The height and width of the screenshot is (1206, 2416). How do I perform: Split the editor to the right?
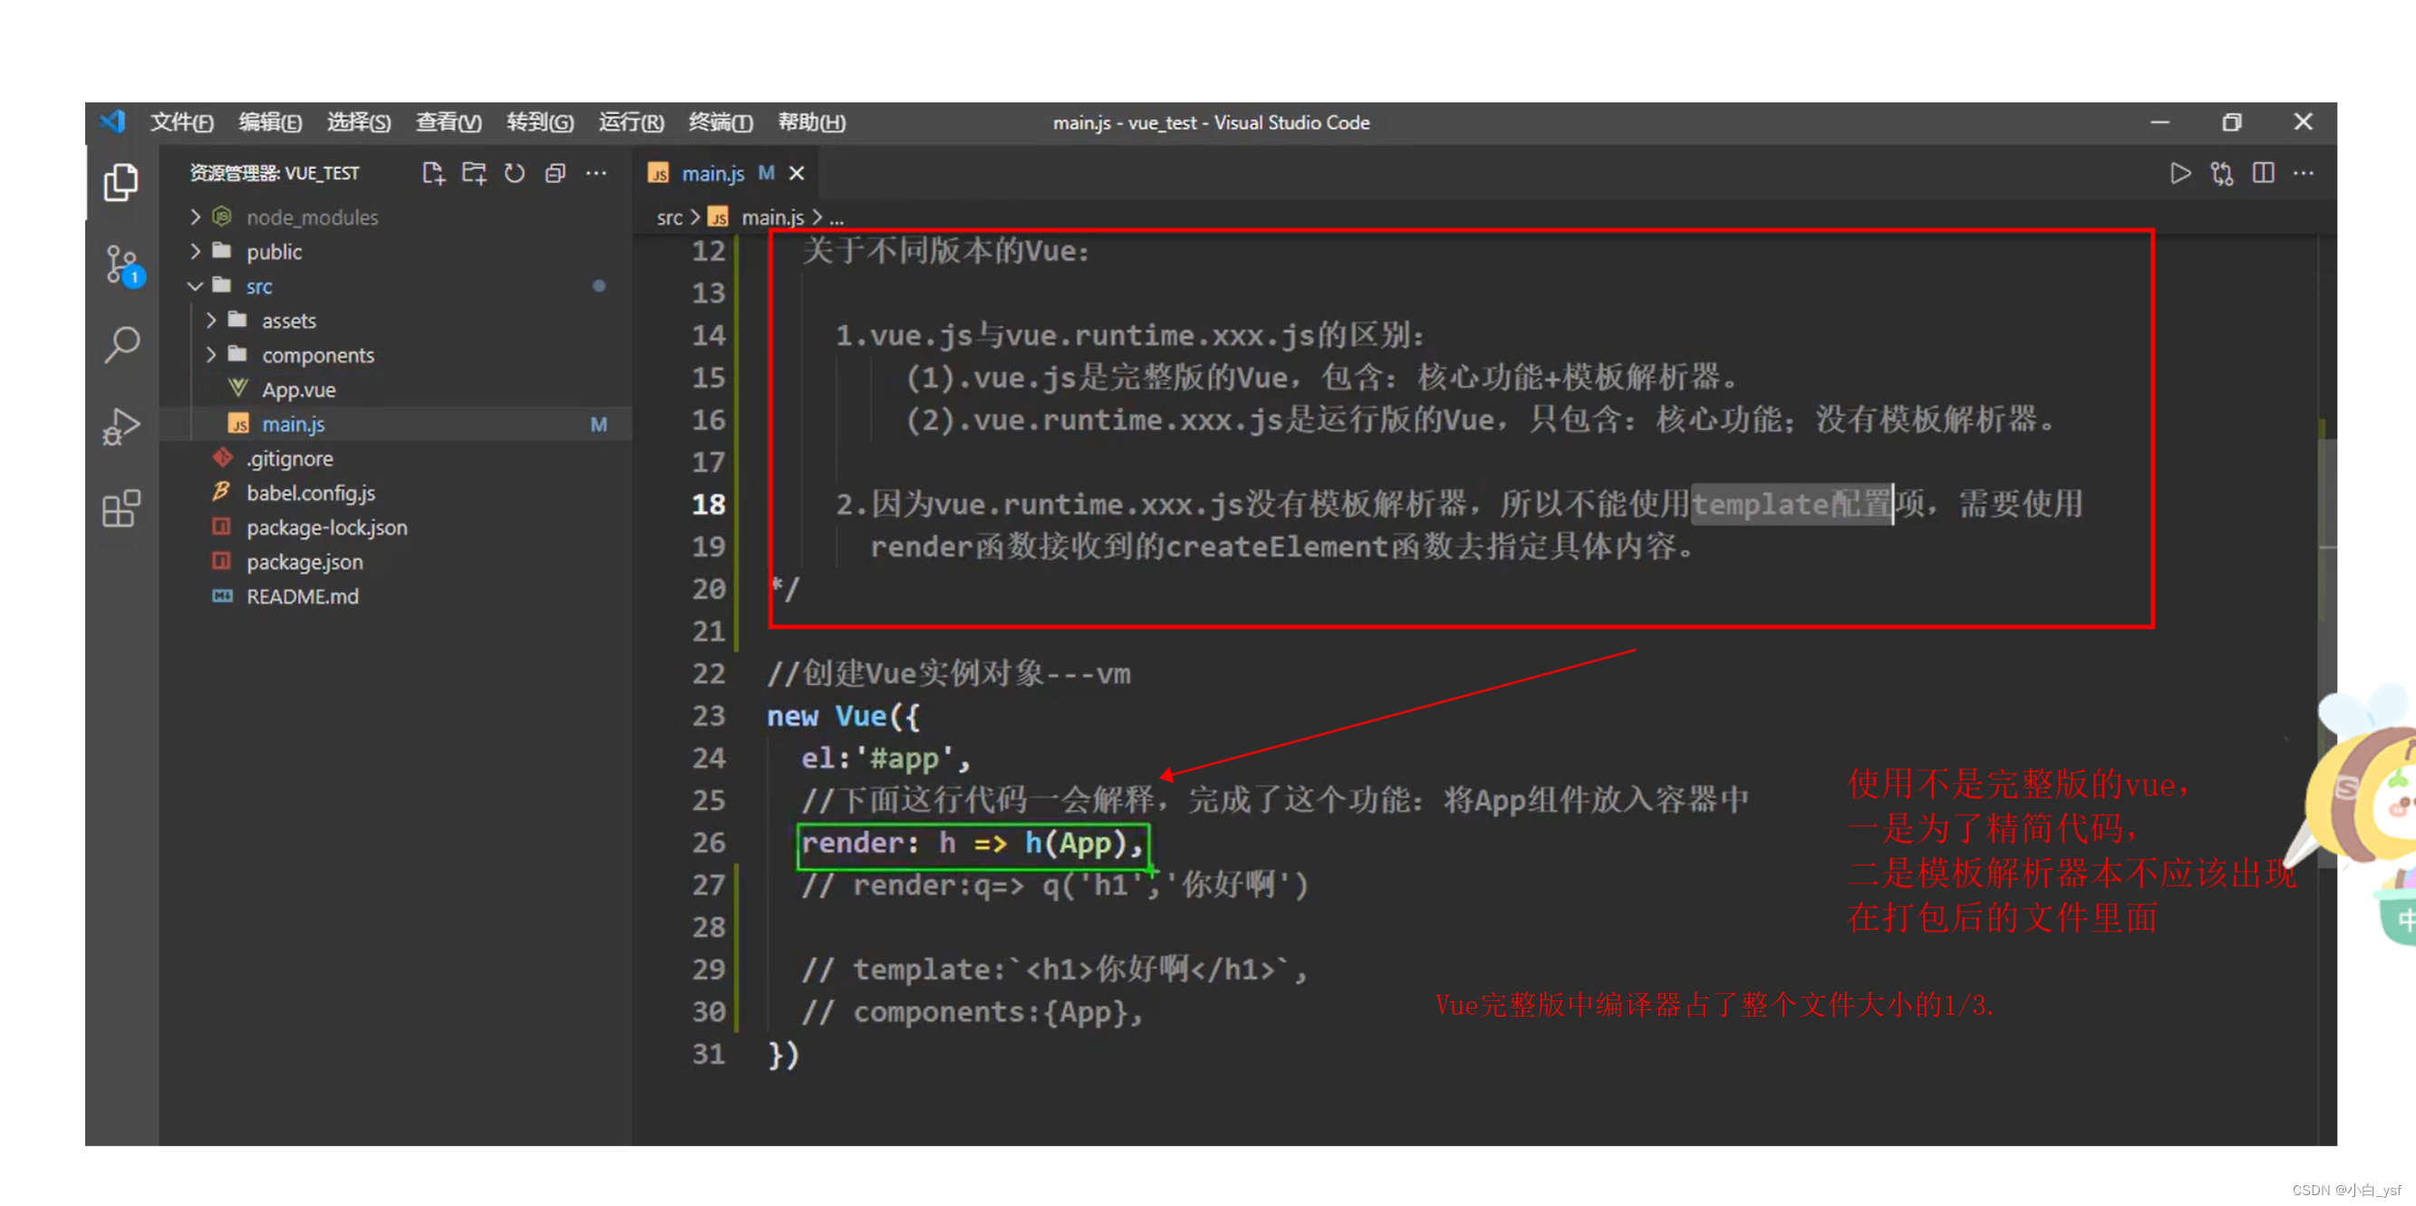point(2262,172)
